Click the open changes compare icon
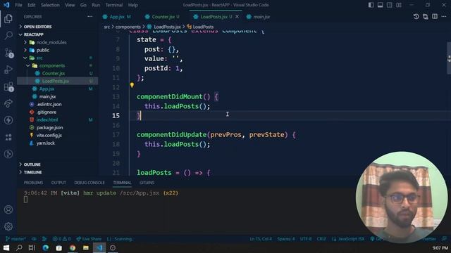451x253 pixels. 426,17
